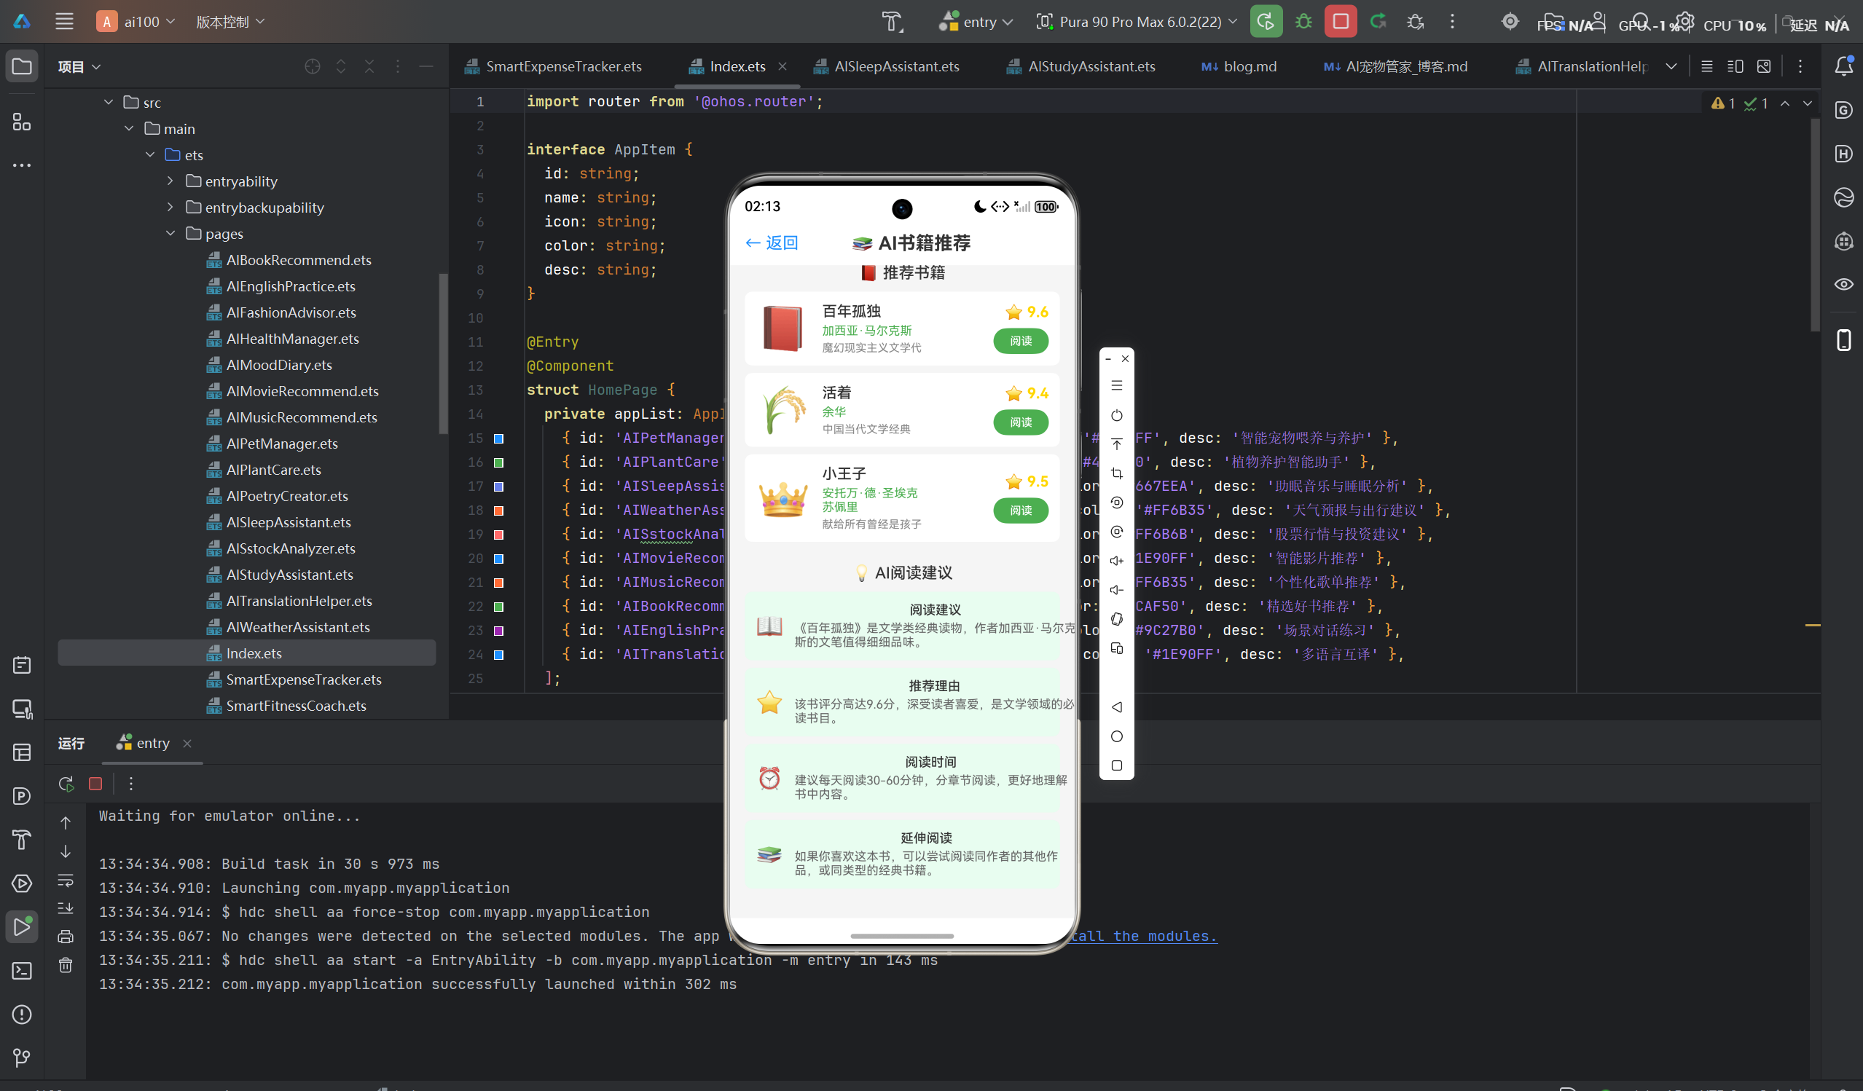Open the Problems tool window
This screenshot has width=1863, height=1091.
click(x=22, y=1014)
